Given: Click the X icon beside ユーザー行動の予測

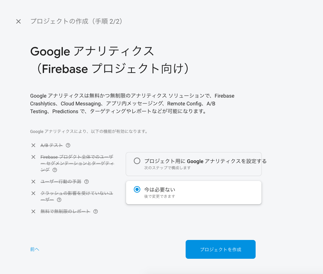Looking at the screenshot, I should point(33,182).
